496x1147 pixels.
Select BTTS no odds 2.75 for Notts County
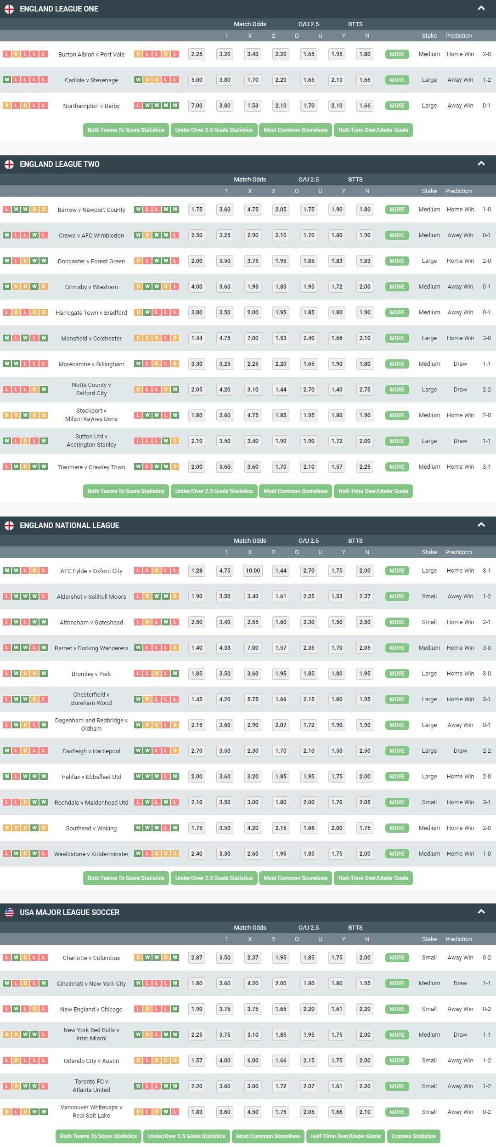(365, 390)
